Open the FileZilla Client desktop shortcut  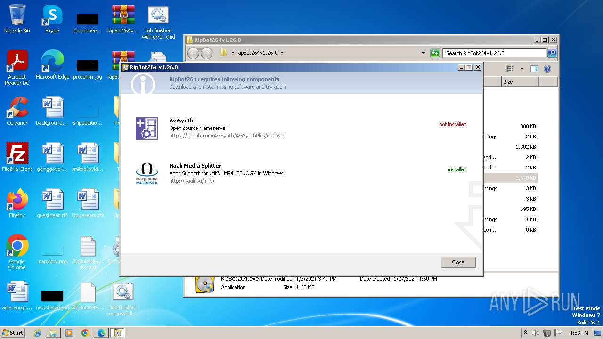17,157
